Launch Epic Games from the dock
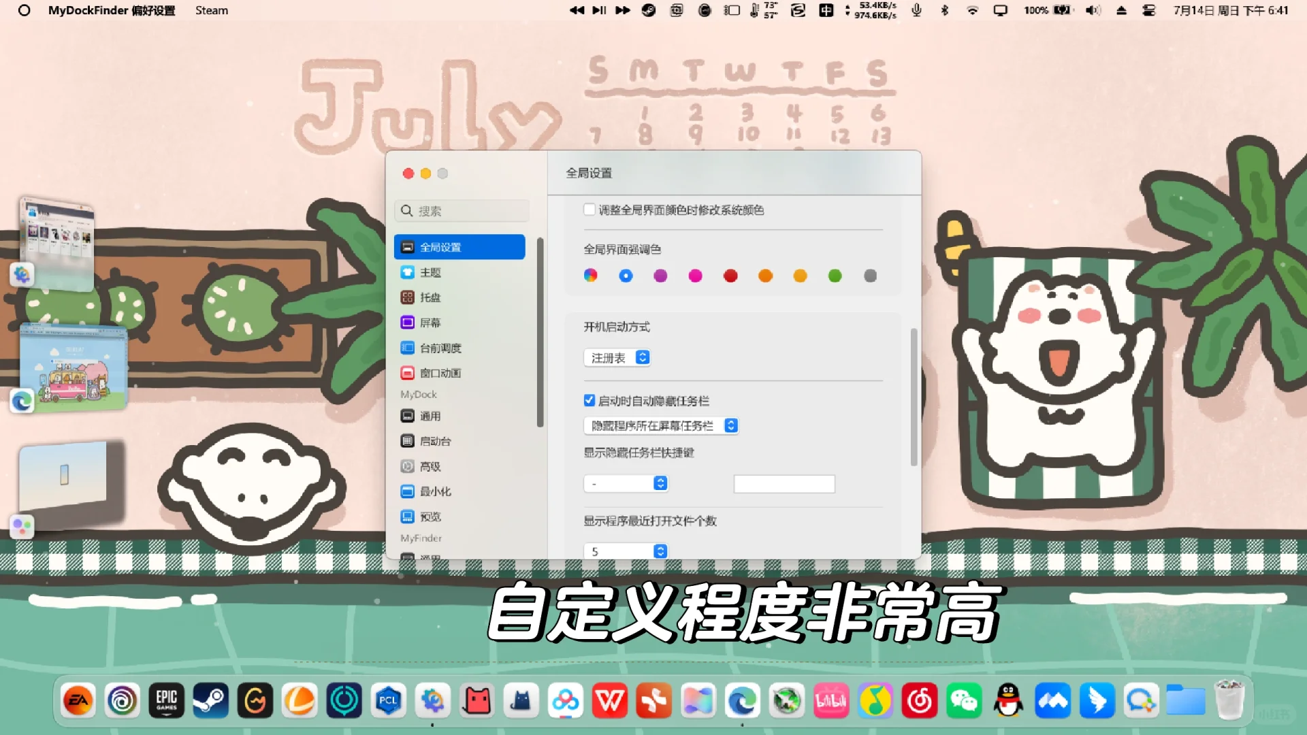 coord(167,700)
